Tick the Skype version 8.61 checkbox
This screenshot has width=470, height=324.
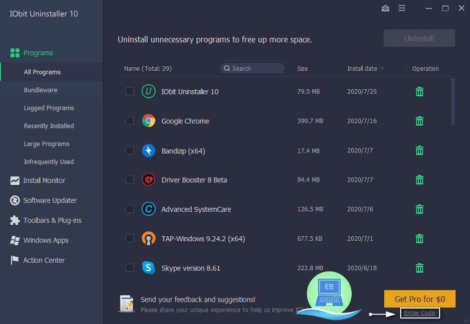pos(130,267)
